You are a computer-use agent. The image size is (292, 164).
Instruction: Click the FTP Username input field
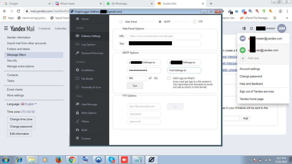coord(144,114)
